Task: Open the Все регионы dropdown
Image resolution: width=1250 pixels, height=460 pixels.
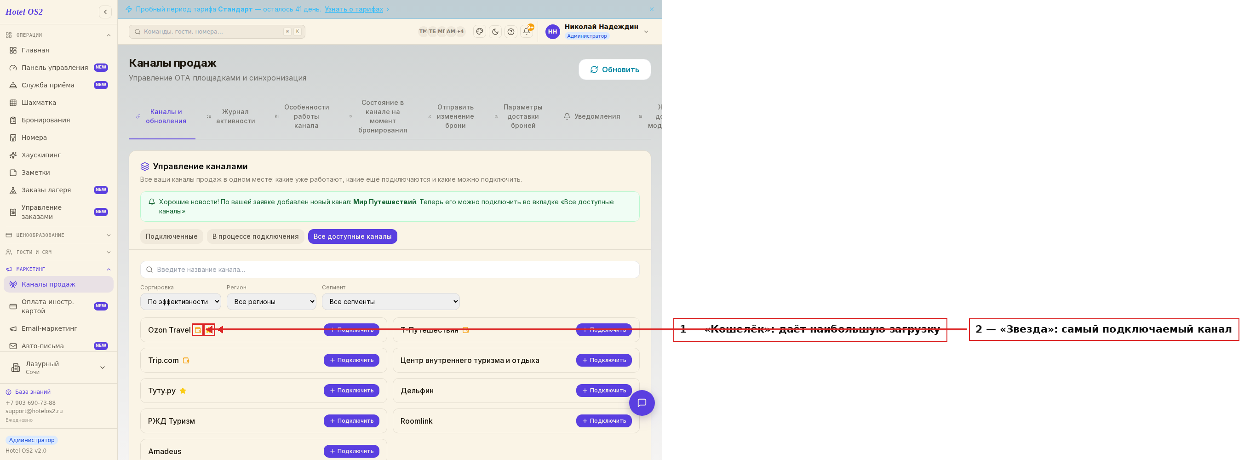Action: 271,301
